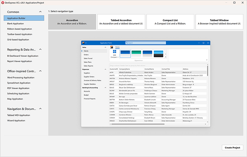Click the preview Home ribbon tab
Image resolution: width=247 pixels, height=157 pixels.
pyautogui.click(x=117, y=47)
